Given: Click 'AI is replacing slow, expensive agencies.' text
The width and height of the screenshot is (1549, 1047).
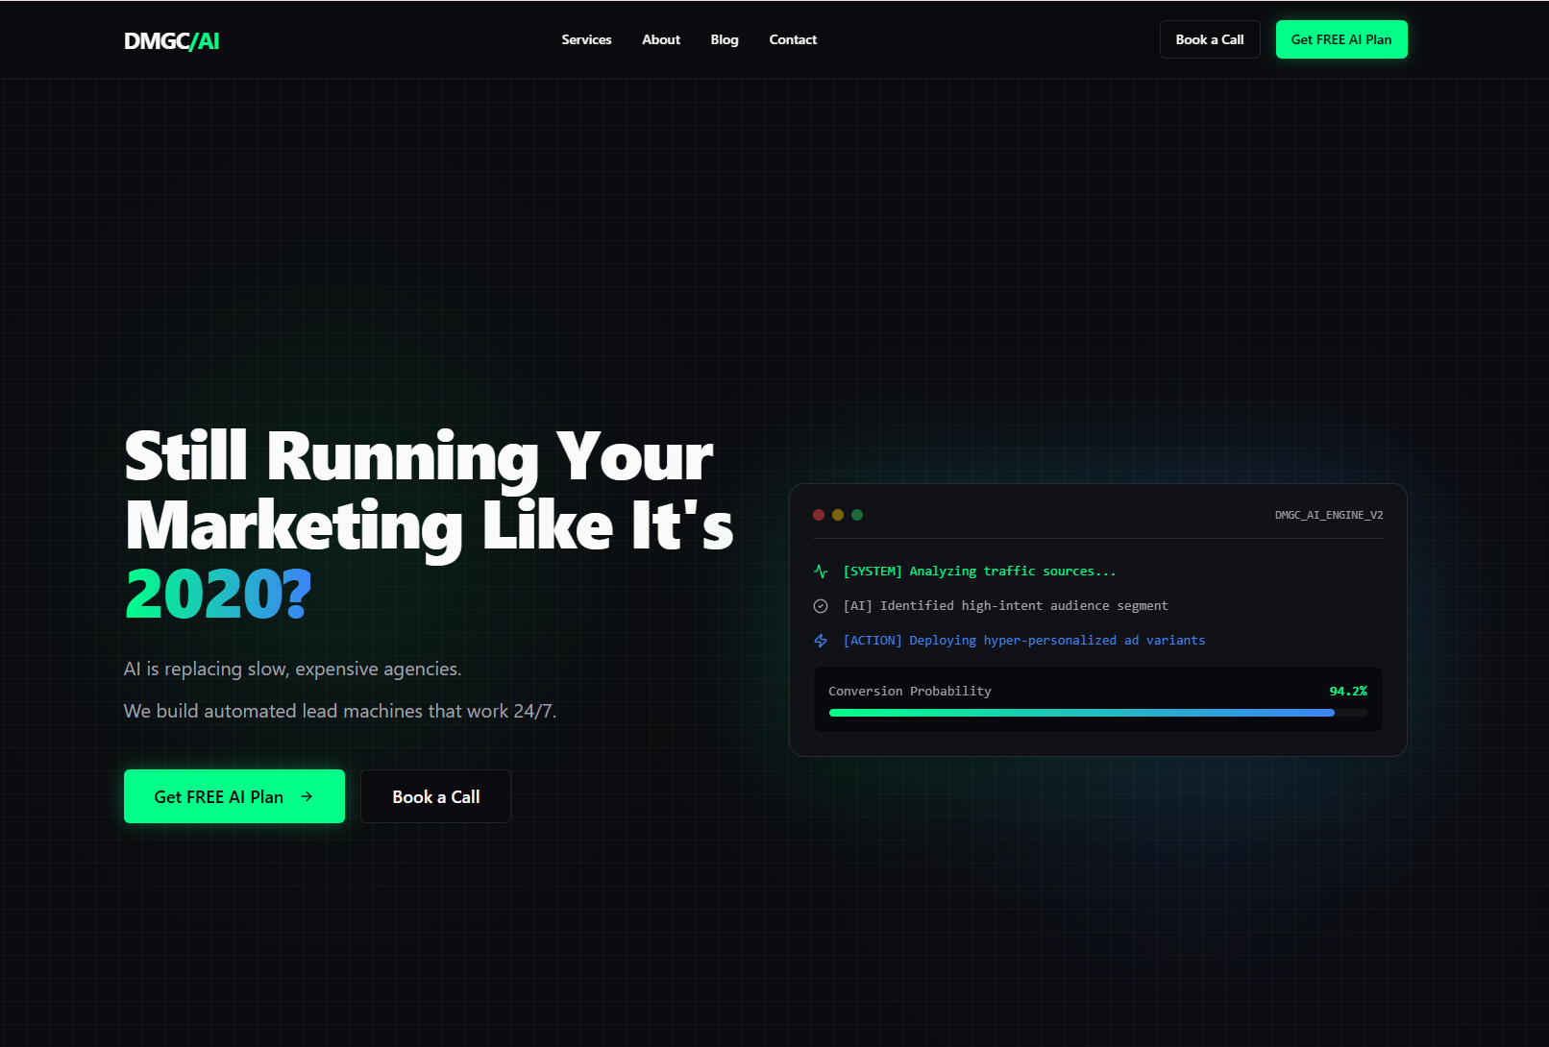Looking at the screenshot, I should (x=293, y=669).
